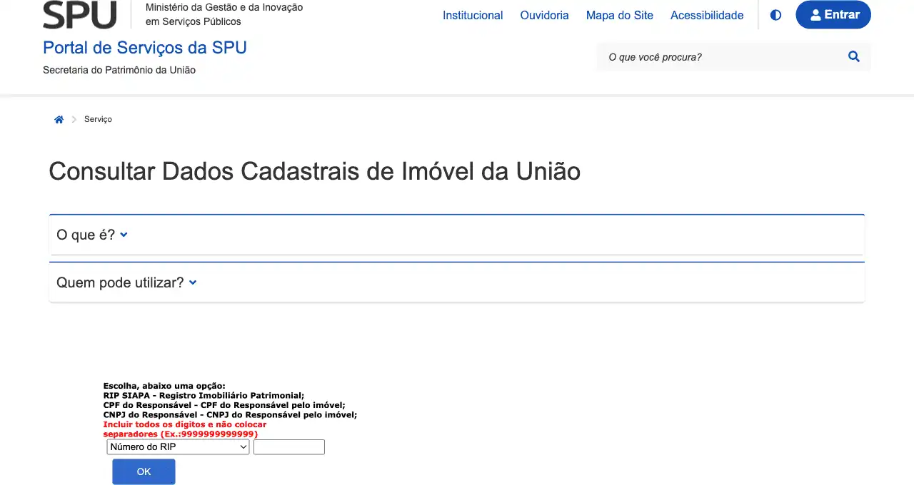Open the "Número do RIP" dropdown
This screenshot has height=485, width=914.
178,447
